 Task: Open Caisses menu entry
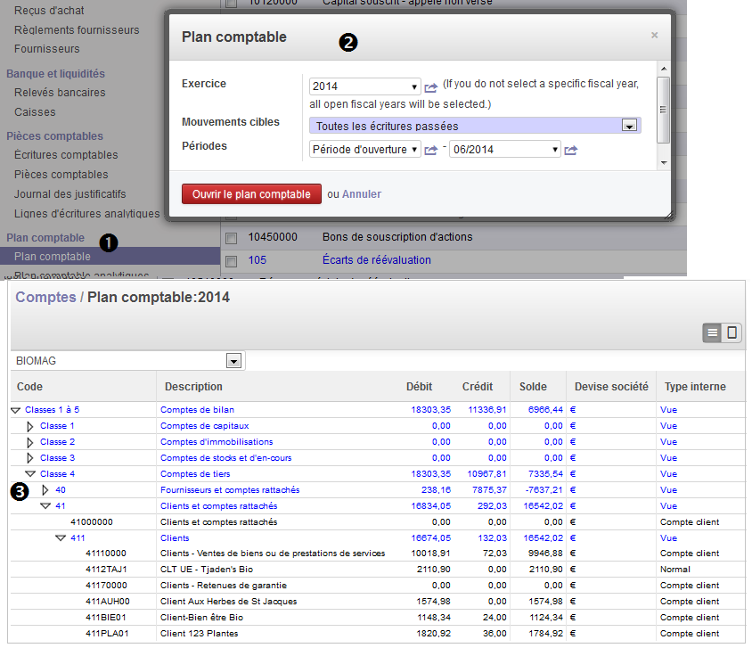click(35, 112)
